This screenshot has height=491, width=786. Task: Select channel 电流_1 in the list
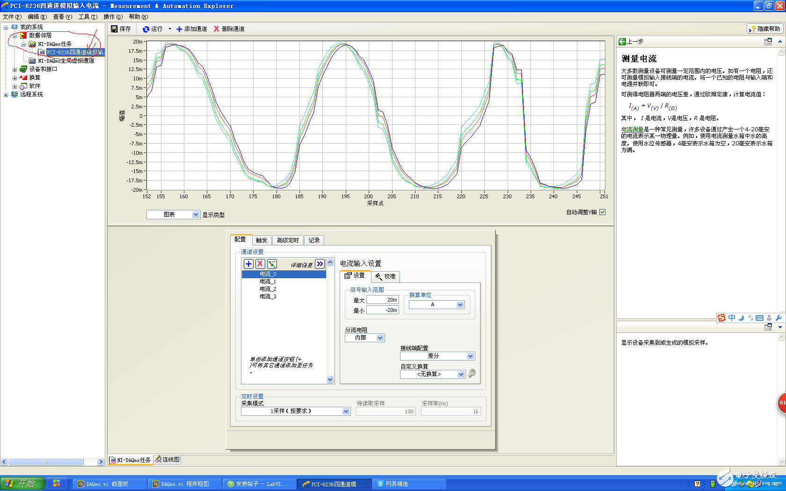click(x=284, y=282)
